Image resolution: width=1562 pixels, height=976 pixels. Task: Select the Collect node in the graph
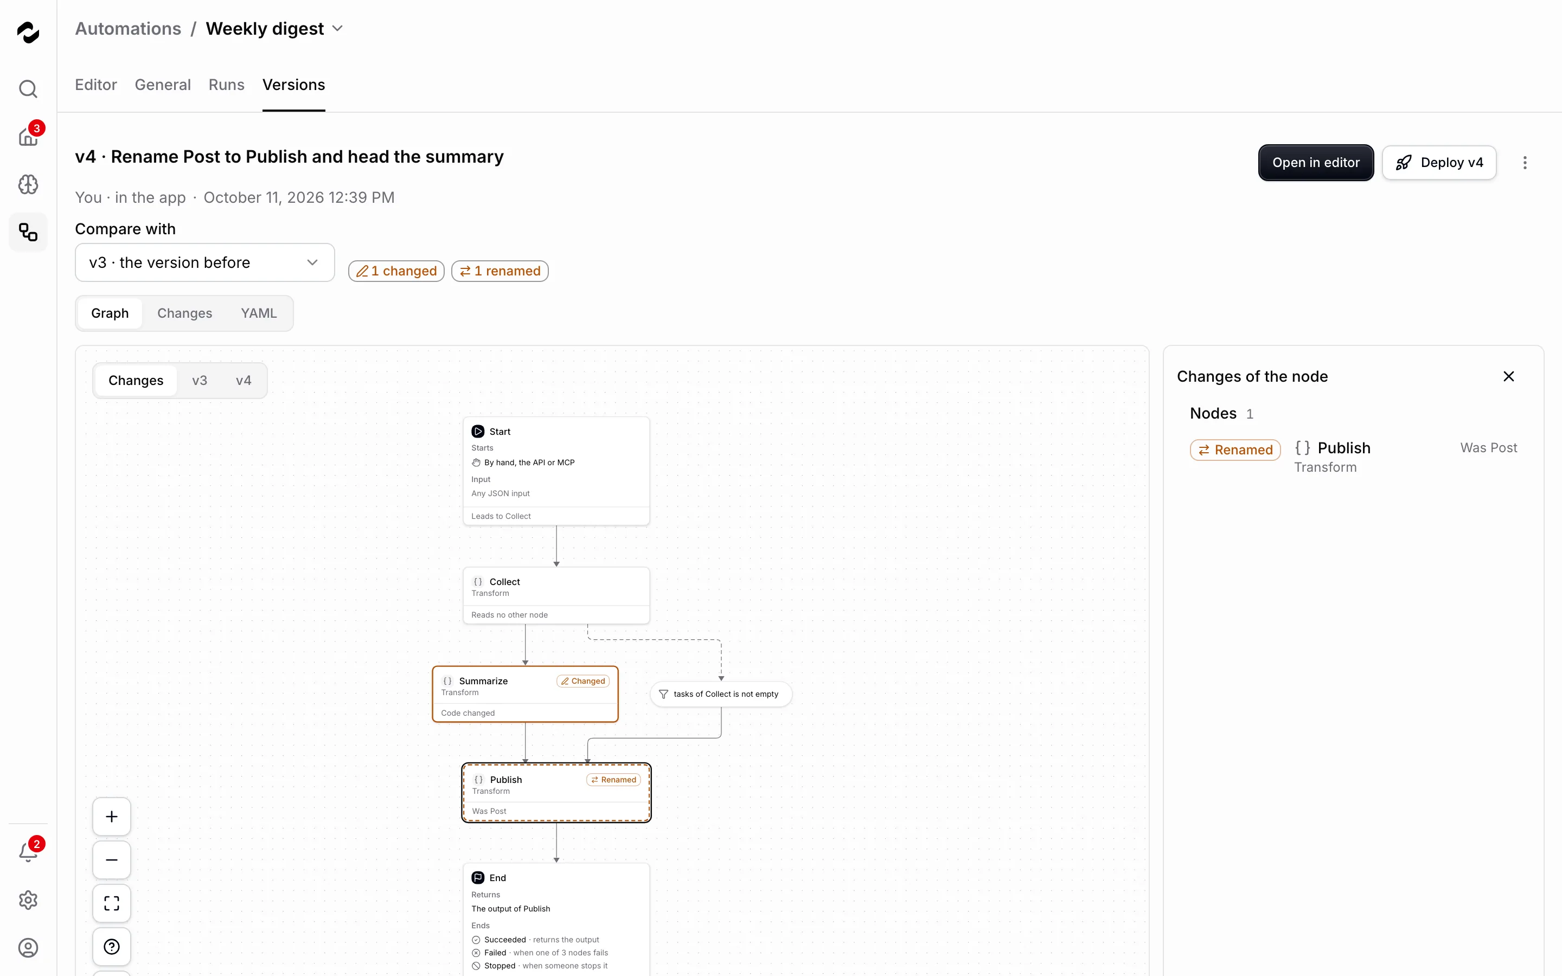tap(556, 595)
